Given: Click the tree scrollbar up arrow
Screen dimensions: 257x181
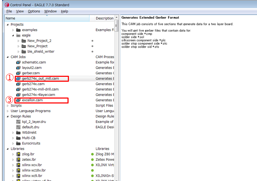Looking at the screenshot, I should pos(116,17).
